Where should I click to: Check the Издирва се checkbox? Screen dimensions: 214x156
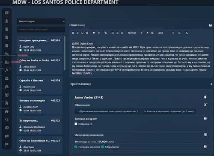(76, 124)
